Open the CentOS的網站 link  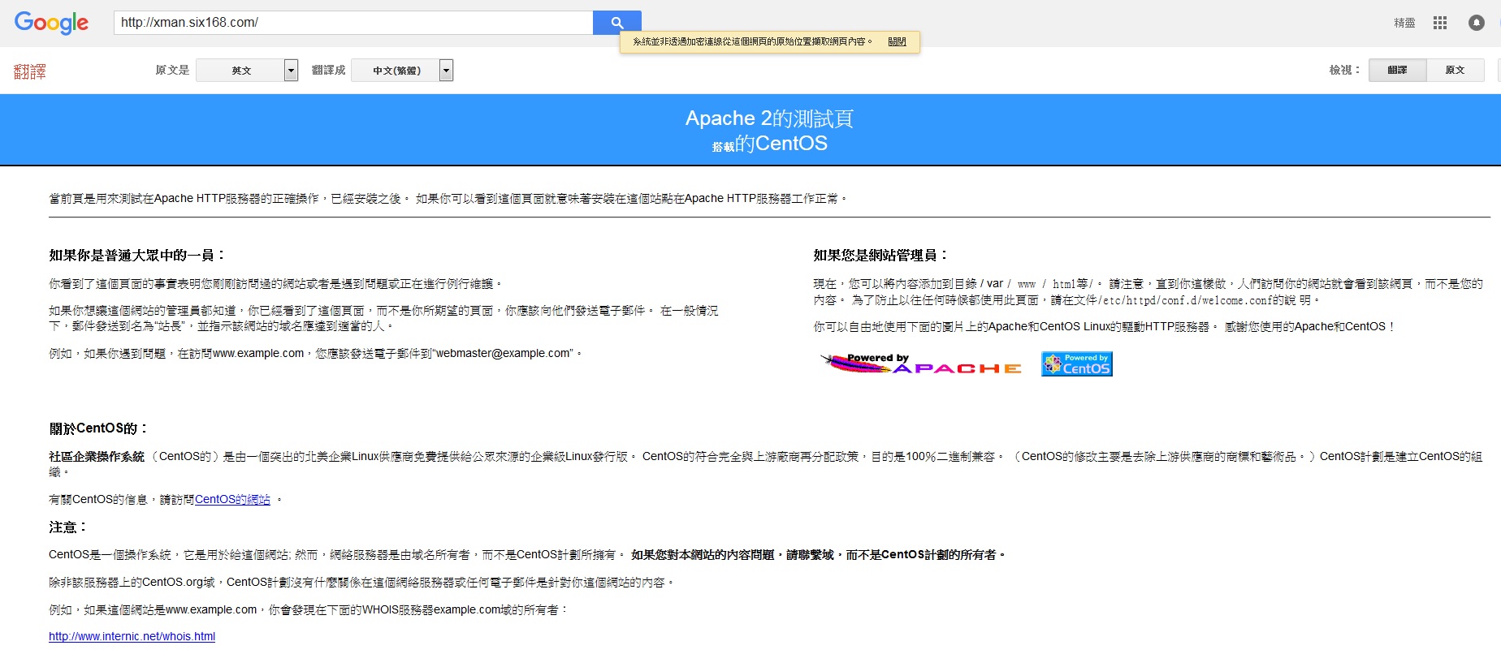pyautogui.click(x=232, y=500)
